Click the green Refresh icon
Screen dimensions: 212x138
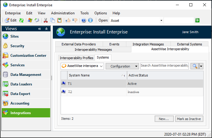click(x=21, y=20)
